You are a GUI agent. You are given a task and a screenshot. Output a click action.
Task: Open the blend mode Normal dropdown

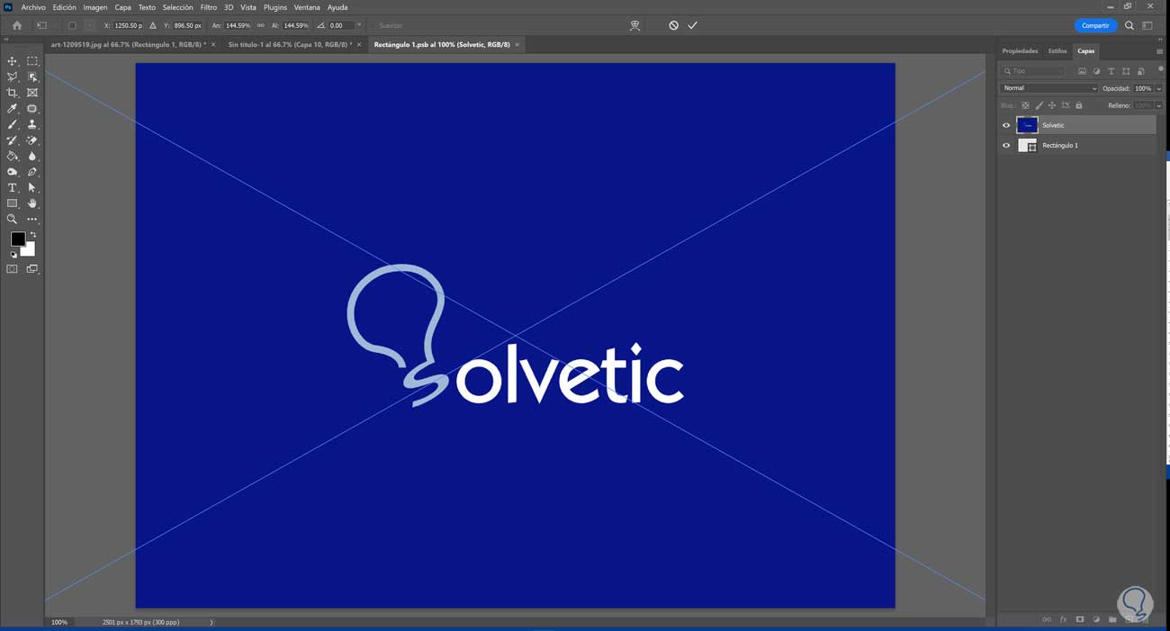pyautogui.click(x=1049, y=88)
